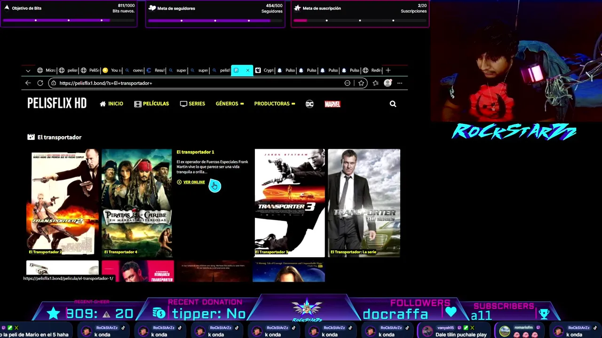The height and width of the screenshot is (338, 602).
Task: Expand the PRODUCTORAS dropdown menu
Action: click(x=274, y=104)
